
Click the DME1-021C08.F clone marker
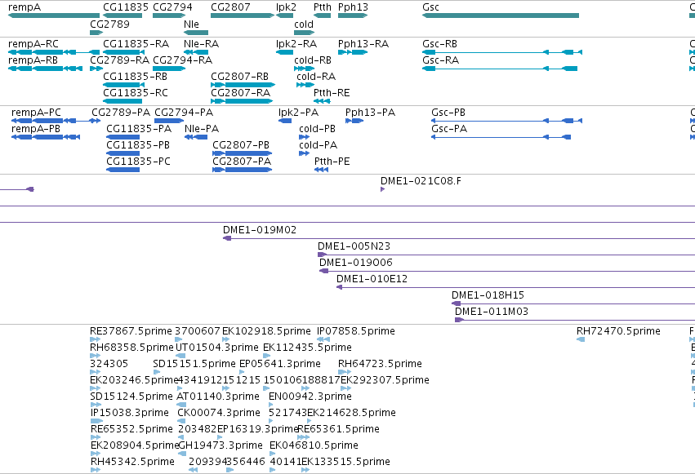tap(382, 189)
